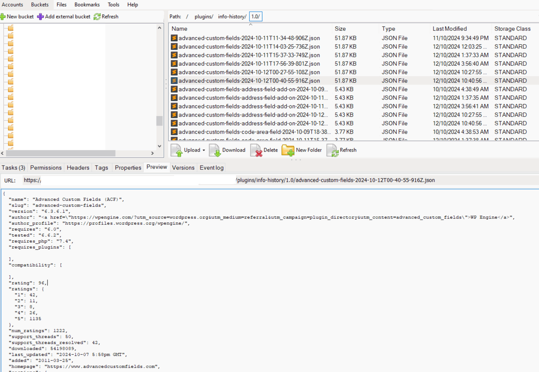Click file icon of advanced-custom-fields-2024-10-11T14-03-25-736Z.json
This screenshot has height=372, width=539.
pos(174,47)
